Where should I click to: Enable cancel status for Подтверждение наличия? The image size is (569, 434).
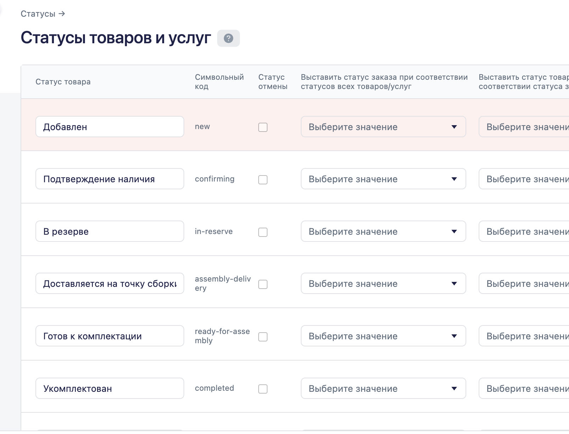click(263, 180)
